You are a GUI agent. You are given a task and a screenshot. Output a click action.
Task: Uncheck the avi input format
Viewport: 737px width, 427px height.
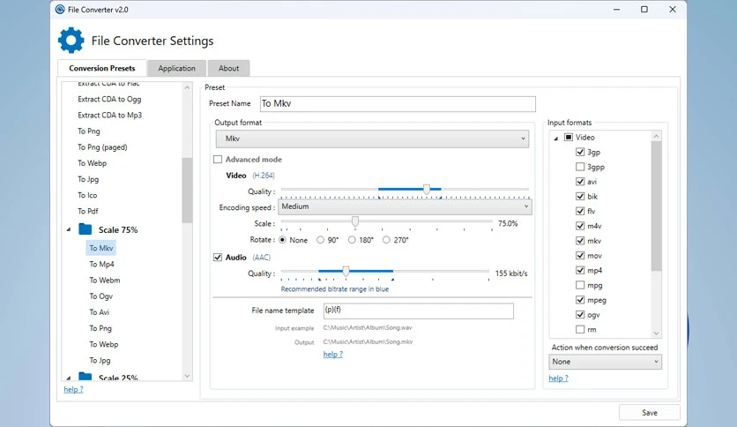580,182
